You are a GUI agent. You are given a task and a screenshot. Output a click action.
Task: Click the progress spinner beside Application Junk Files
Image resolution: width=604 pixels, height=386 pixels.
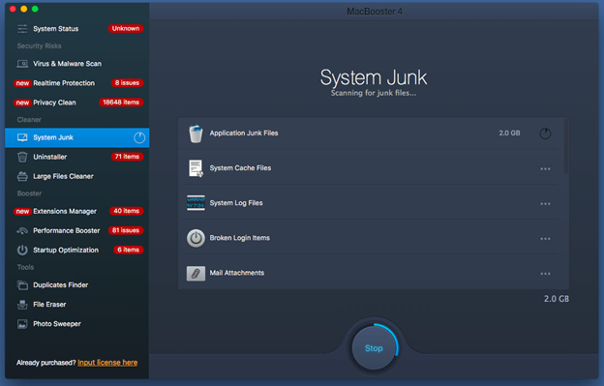(545, 134)
